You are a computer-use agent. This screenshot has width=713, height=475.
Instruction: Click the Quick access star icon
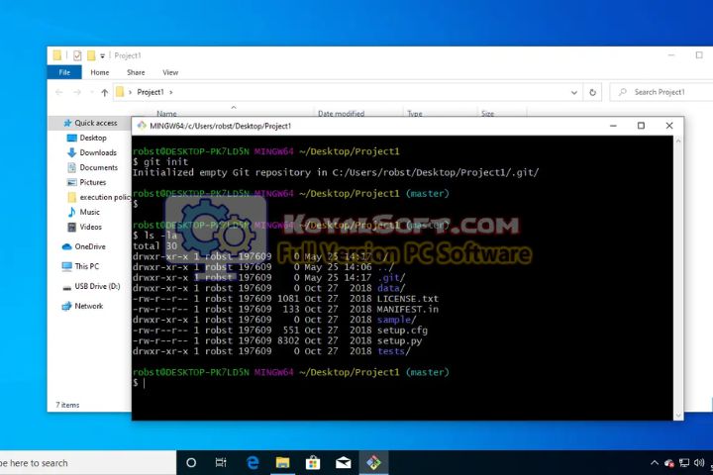[x=67, y=123]
